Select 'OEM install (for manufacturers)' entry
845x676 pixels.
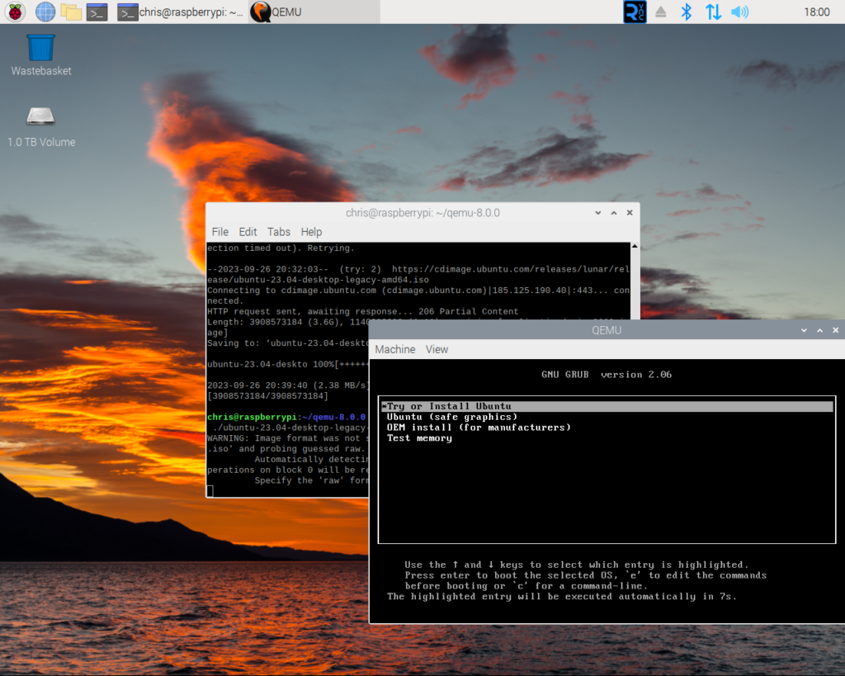pos(479,428)
